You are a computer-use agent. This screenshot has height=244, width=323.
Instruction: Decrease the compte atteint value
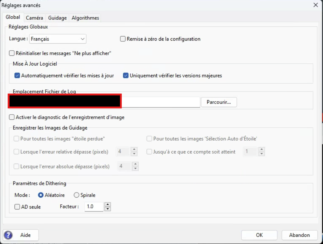point(261,154)
